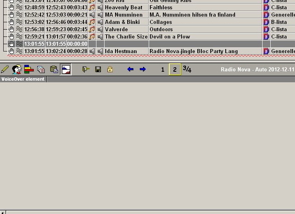This screenshot has height=214, width=295.
Task: Click 'Radio Nova - Auto 2012-12-11' title text
Action: click(257, 69)
